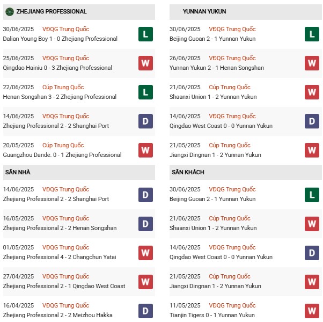The height and width of the screenshot is (322, 323).
Task: Click the W badge for Guangzhou Dande. match
Action: click(x=145, y=151)
